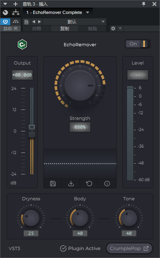Select the previous preset arrow

[x=34, y=22]
